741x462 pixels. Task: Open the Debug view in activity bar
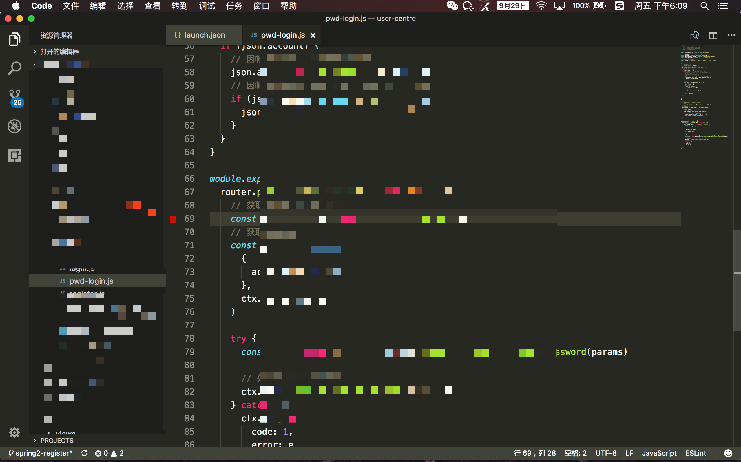14,126
